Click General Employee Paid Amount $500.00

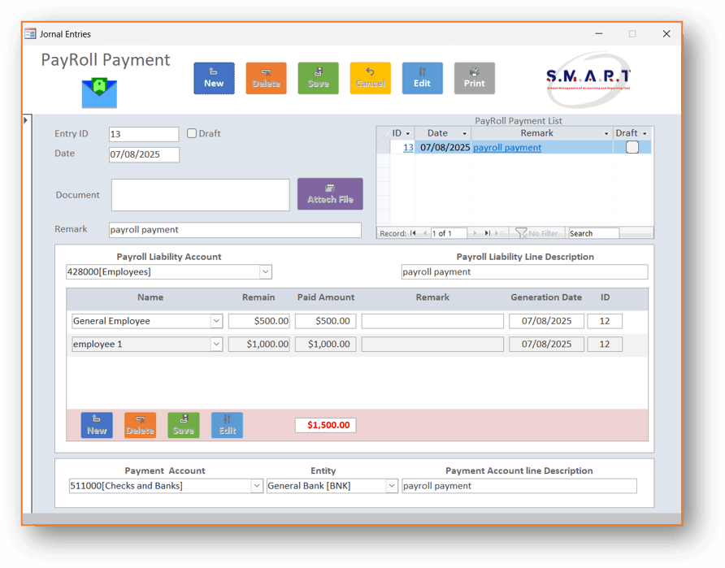(325, 321)
